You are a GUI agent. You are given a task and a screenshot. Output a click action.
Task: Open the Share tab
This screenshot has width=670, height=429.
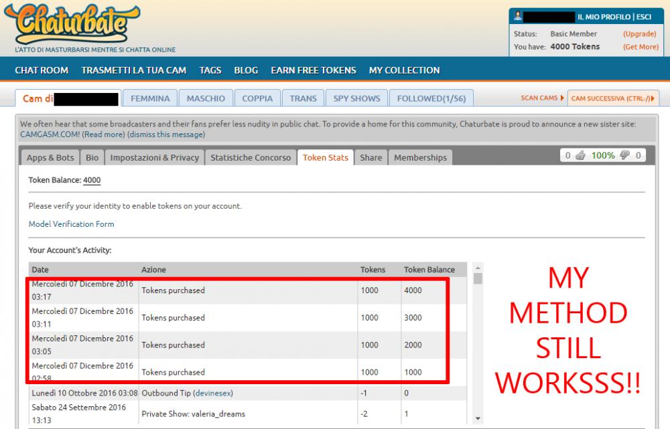click(371, 157)
